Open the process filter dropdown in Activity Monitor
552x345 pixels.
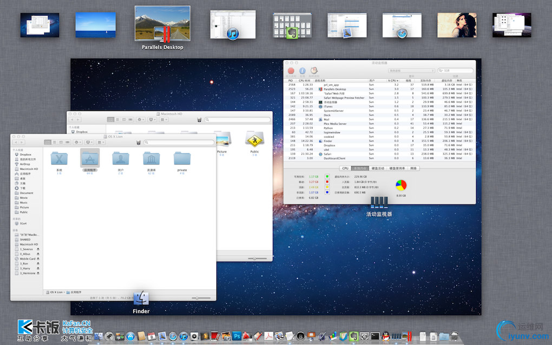click(x=411, y=71)
